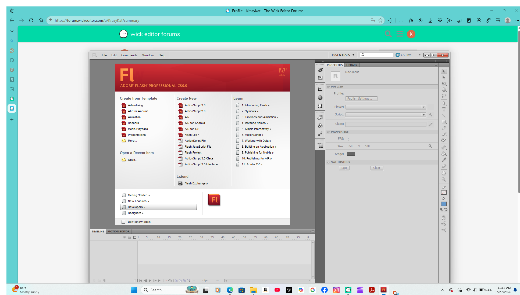
Task: Toggle Edit Multiple Frames in the timeline
Action: coord(184,281)
